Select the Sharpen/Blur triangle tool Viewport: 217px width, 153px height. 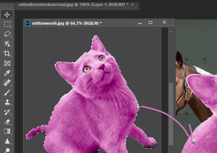tap(7, 141)
